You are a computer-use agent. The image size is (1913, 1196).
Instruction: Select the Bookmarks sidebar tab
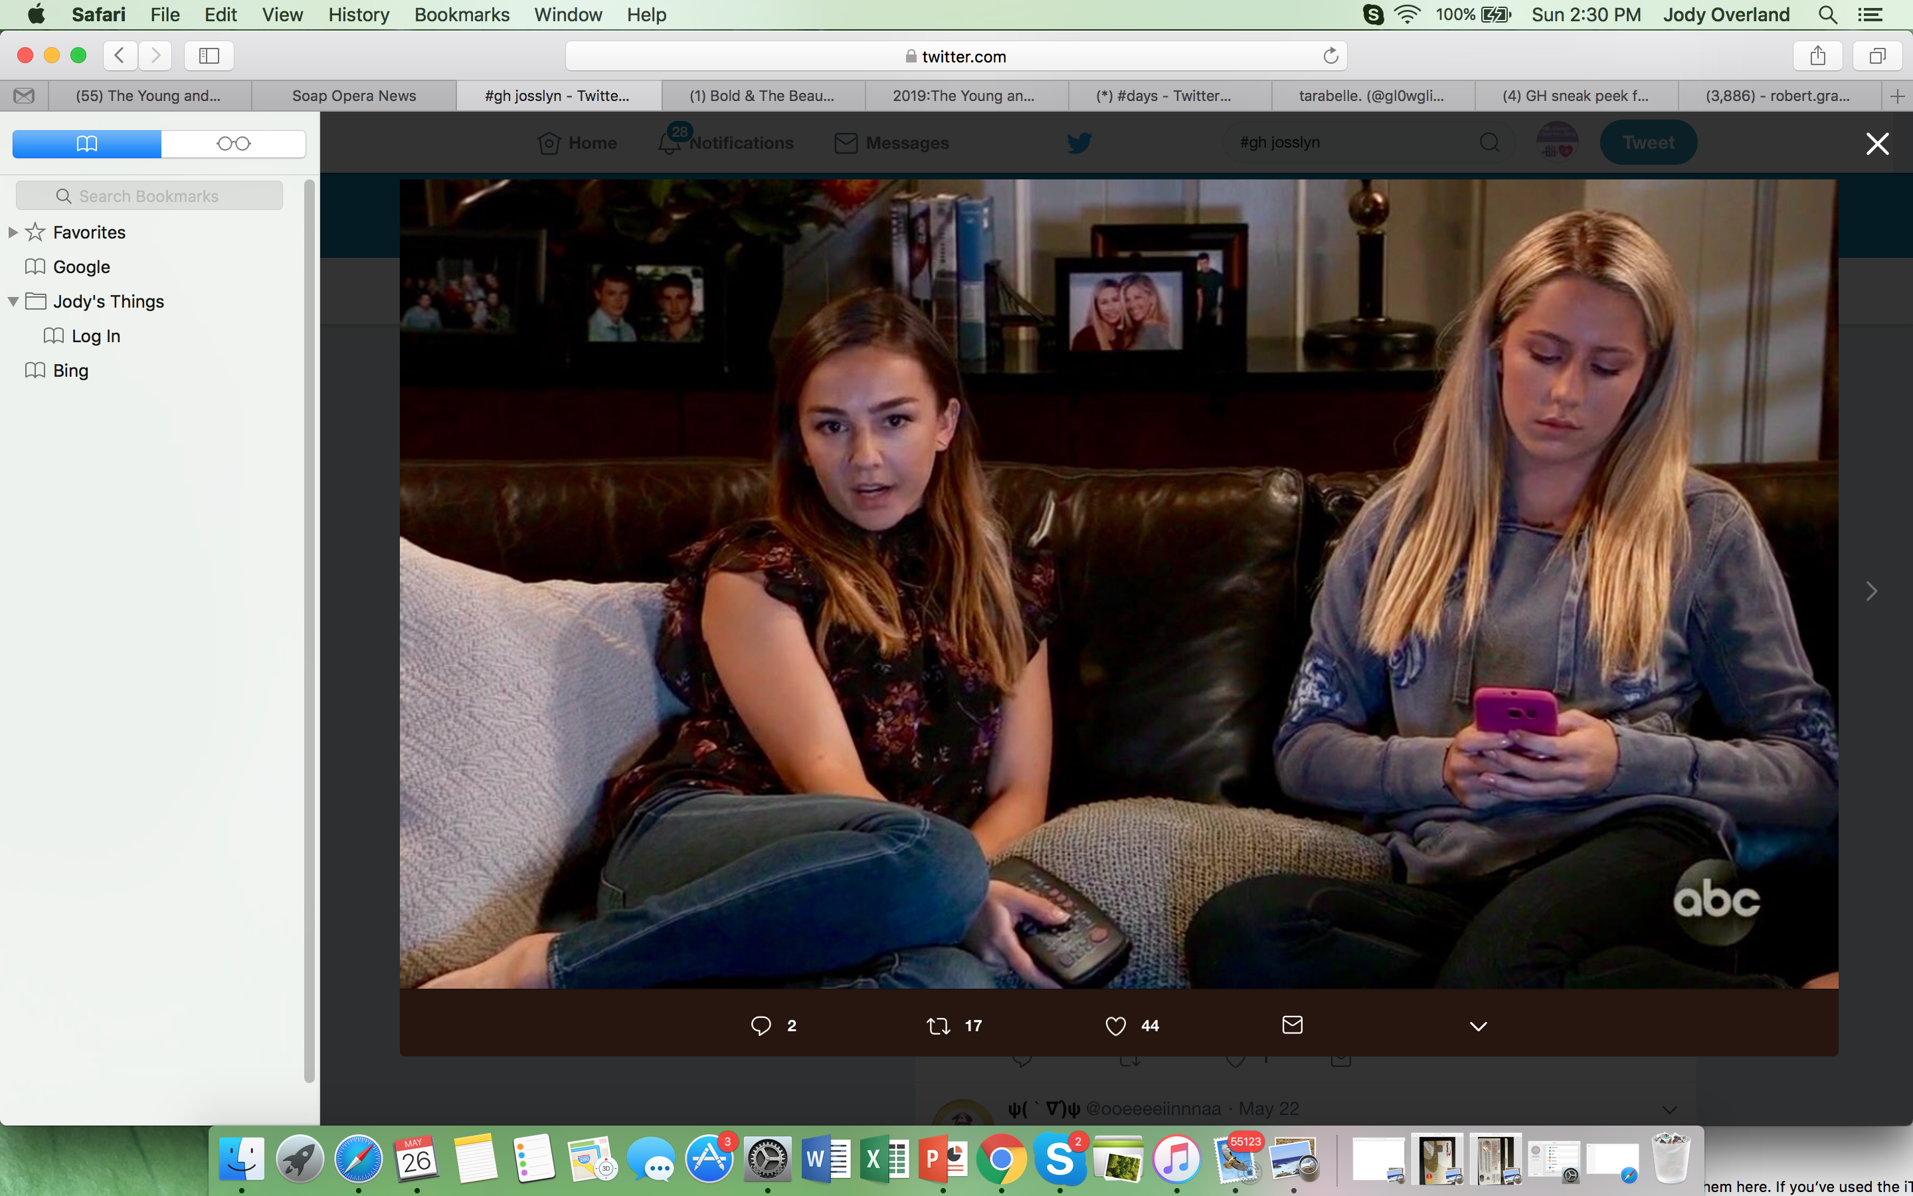point(87,143)
